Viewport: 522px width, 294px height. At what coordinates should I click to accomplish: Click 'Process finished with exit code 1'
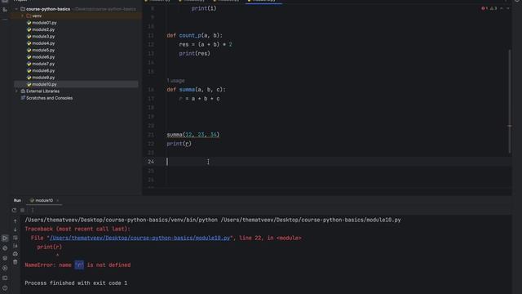coord(76,283)
